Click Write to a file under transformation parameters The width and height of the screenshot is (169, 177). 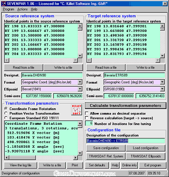(52, 165)
